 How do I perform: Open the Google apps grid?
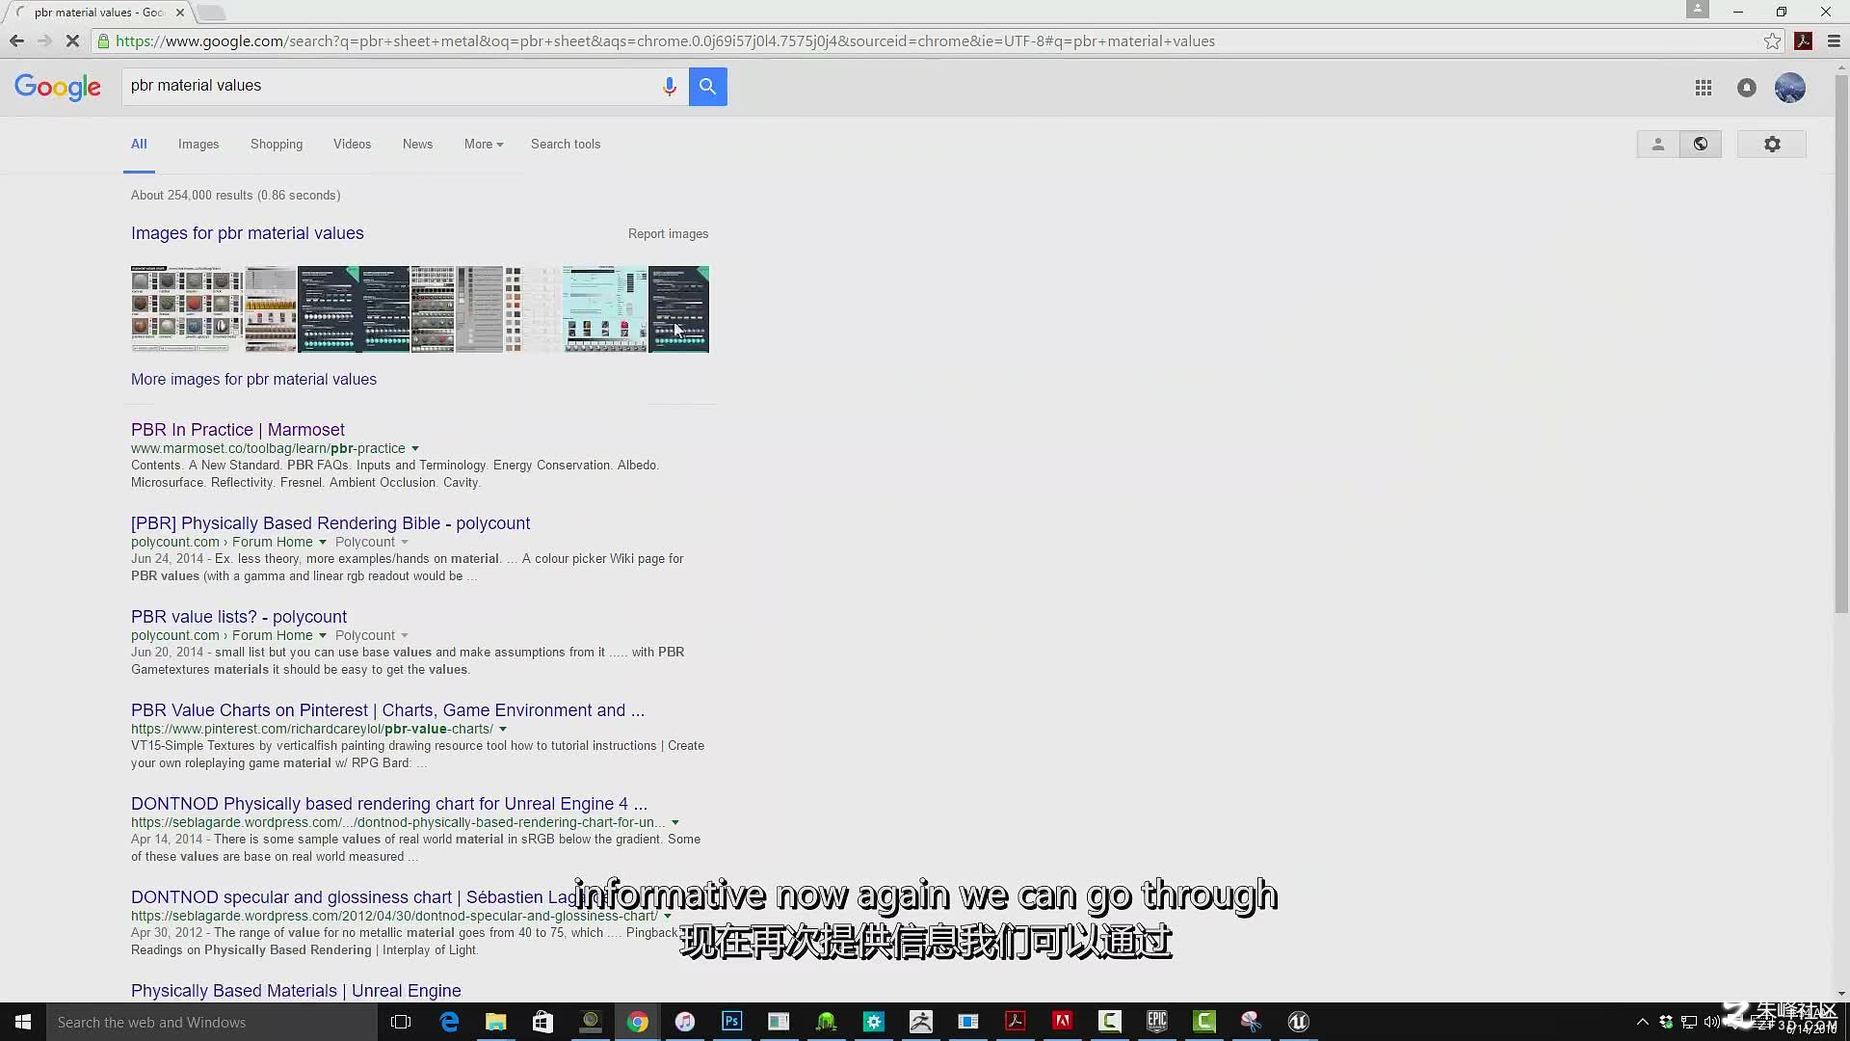pyautogui.click(x=1704, y=88)
